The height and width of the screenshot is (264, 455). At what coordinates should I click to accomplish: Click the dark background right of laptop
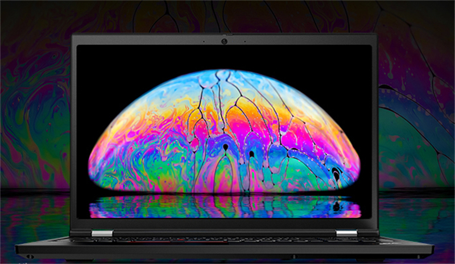point(415,114)
